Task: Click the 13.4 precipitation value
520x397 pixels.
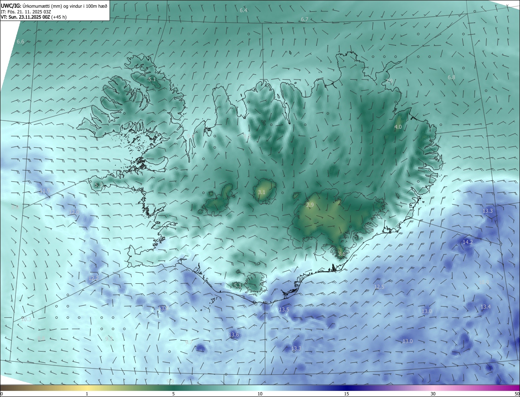Action: pos(486,307)
